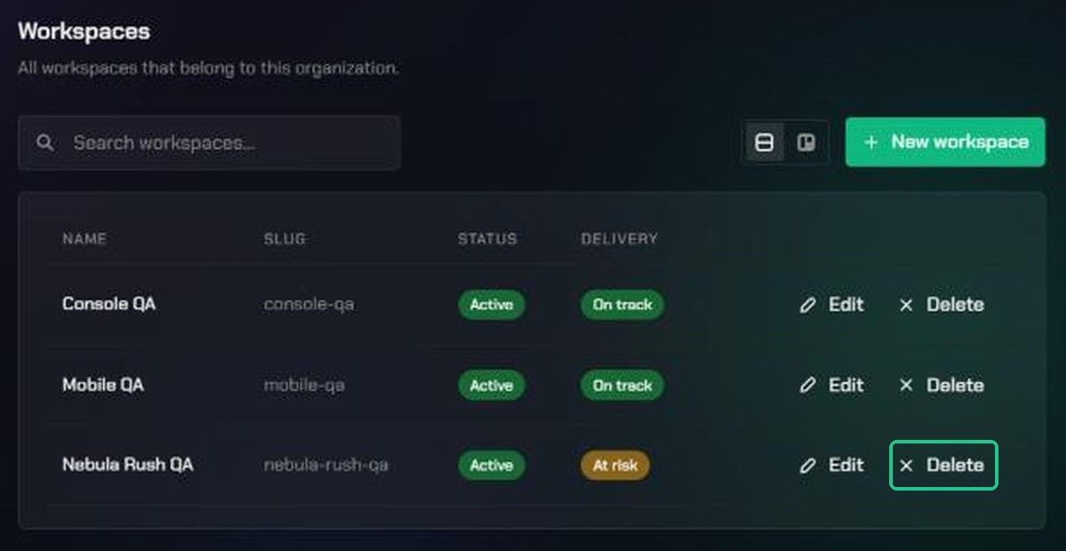Viewport: 1066px width, 551px height.
Task: Focus the Search workspaces field
Action: click(210, 142)
